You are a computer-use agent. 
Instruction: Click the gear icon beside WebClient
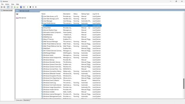pyautogui.click(x=42, y=48)
